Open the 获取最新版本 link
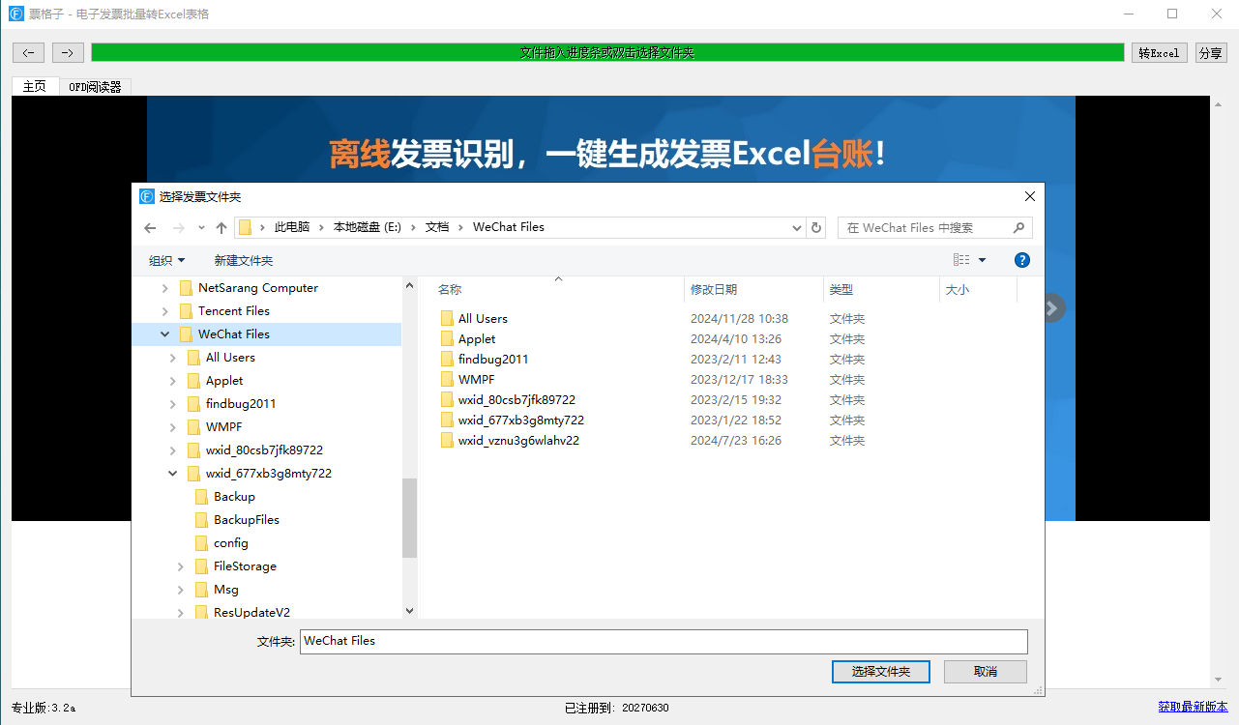 click(x=1193, y=707)
